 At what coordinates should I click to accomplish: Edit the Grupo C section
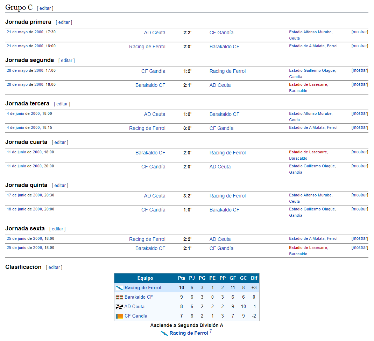pos(45,8)
